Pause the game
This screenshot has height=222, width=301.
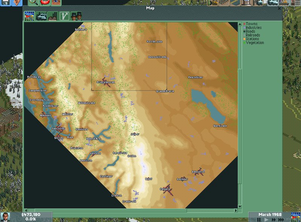click(259, 220)
